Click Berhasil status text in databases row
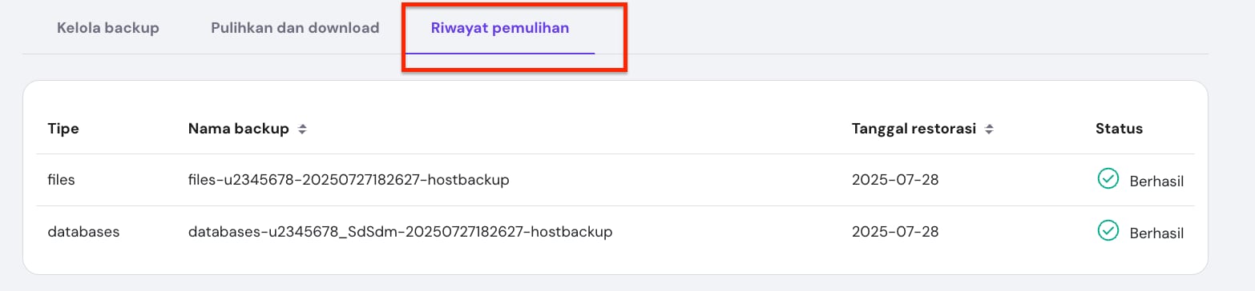 pos(1156,233)
